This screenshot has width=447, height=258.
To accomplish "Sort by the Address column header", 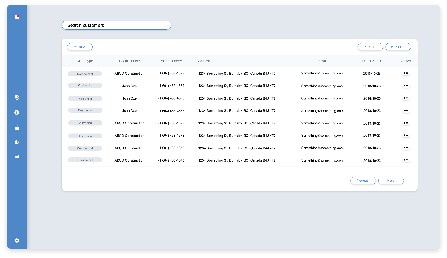I will click(205, 61).
